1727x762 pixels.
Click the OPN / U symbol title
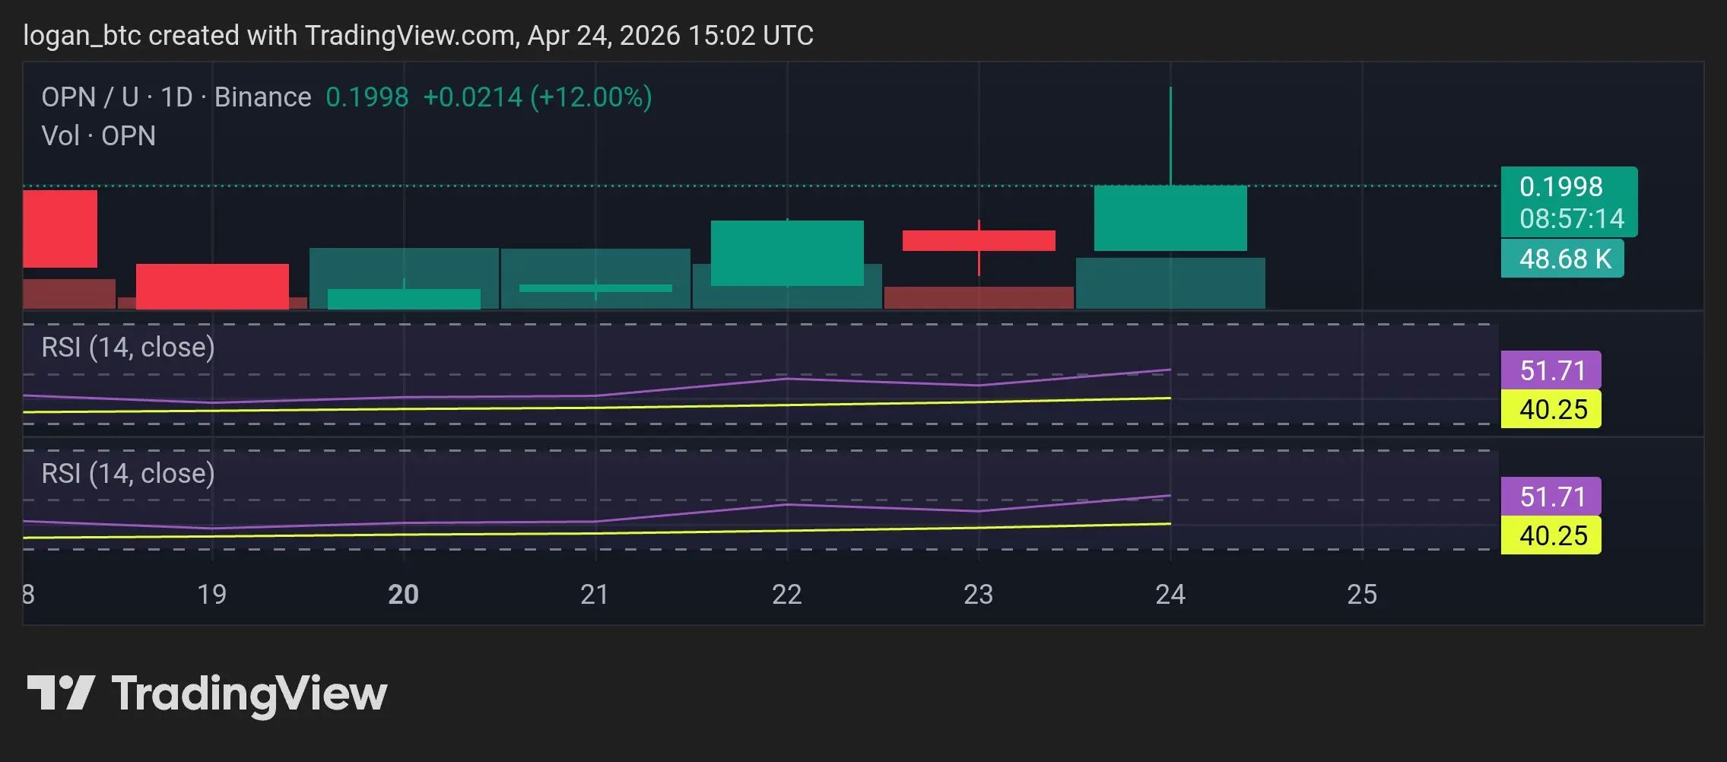90,97
